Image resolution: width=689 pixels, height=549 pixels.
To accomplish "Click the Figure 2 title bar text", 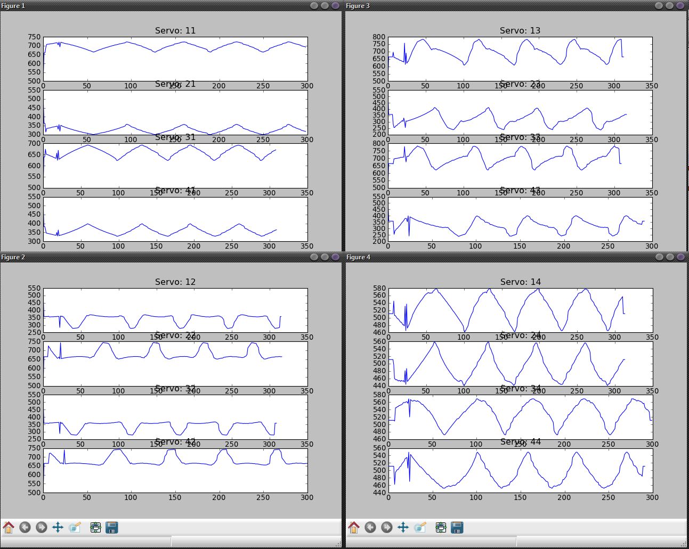I will [x=13, y=257].
